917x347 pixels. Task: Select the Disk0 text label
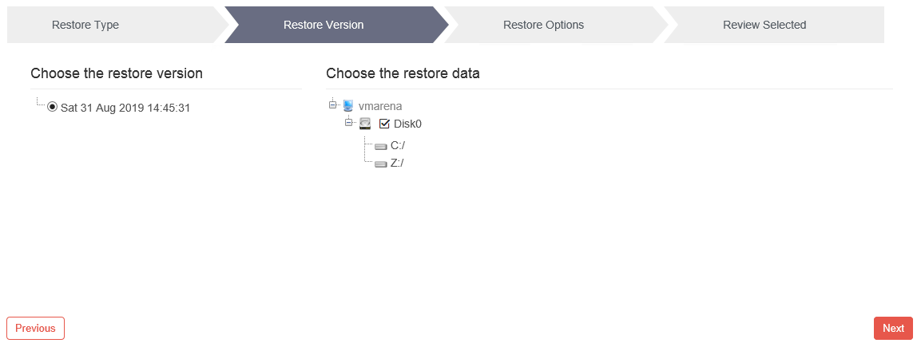click(407, 124)
